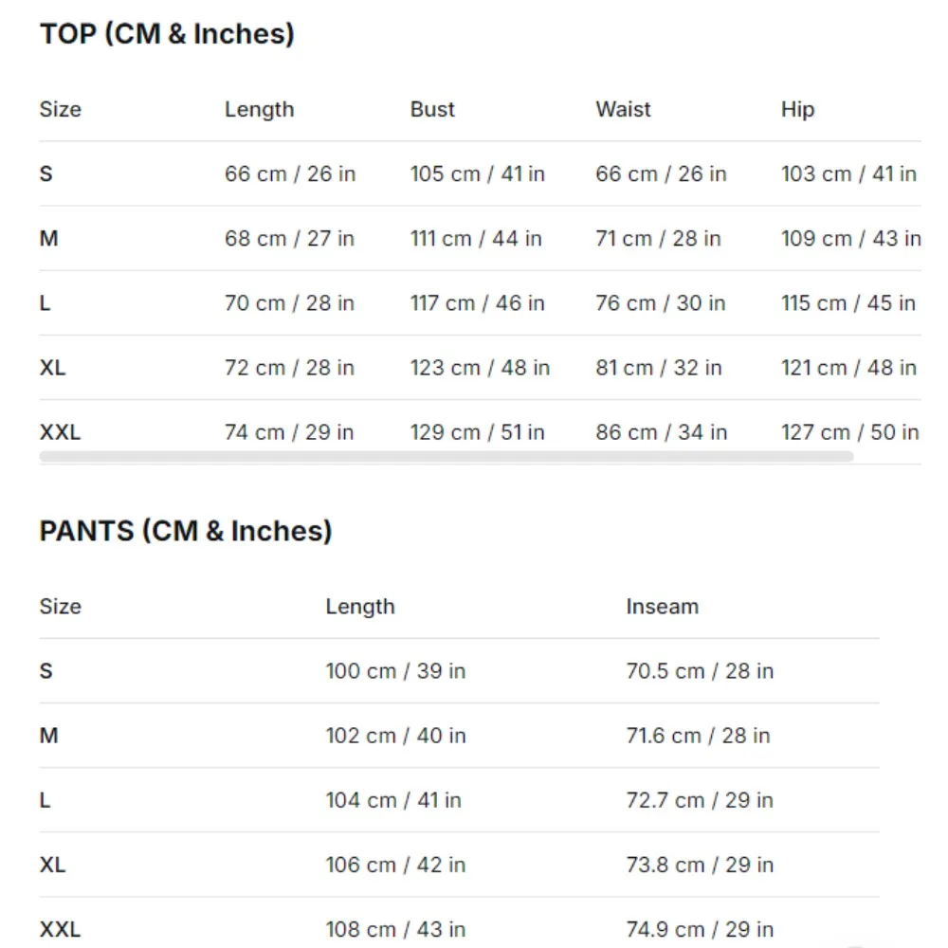Click the 121 cm / 48 in hip value
The height and width of the screenshot is (948, 948).
[x=848, y=368]
